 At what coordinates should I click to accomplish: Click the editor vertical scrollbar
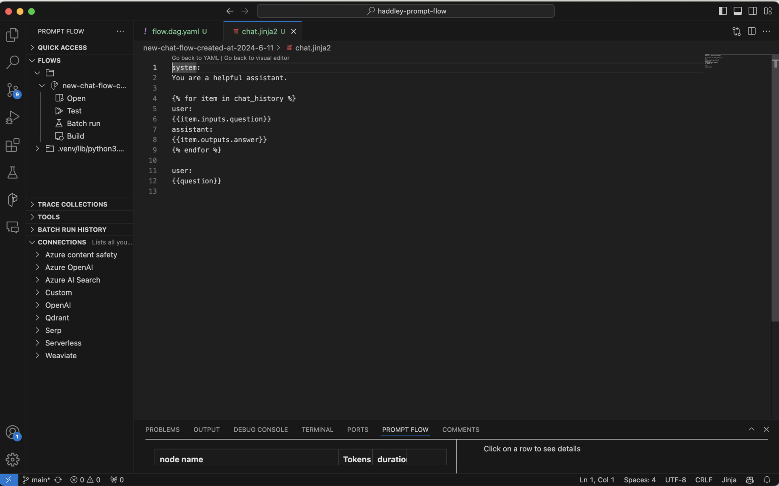pos(775,191)
